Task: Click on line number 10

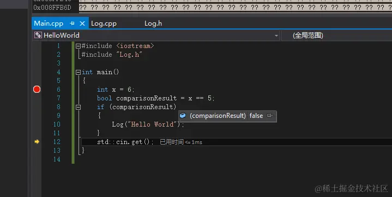Action: [57, 124]
